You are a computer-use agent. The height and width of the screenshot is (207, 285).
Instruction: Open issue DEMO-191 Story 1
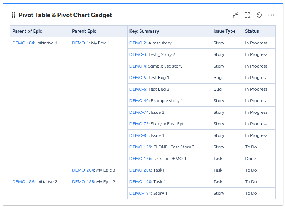[x=140, y=193]
